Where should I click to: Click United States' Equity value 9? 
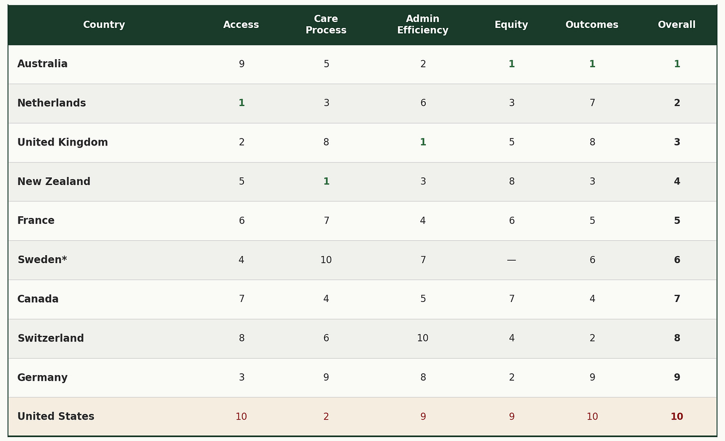511,417
